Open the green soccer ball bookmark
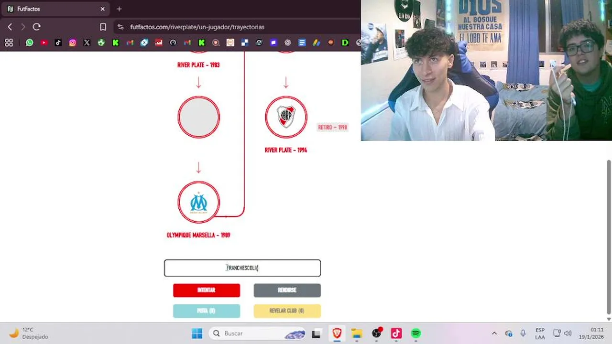The image size is (612, 344). click(x=101, y=43)
